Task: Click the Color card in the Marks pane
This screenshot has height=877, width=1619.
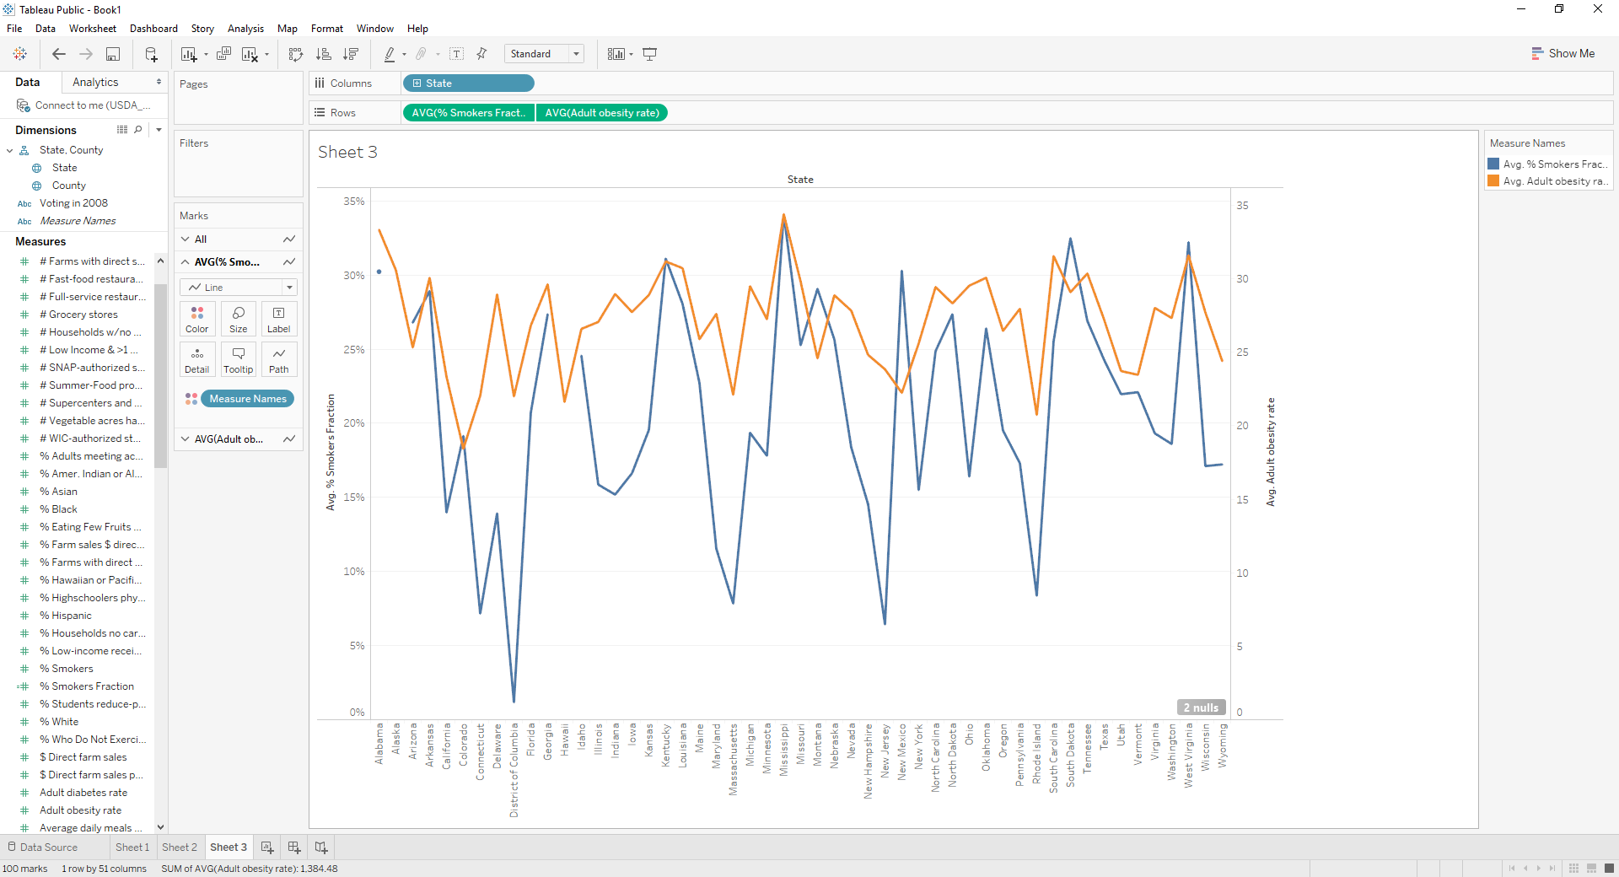Action: pyautogui.click(x=196, y=319)
